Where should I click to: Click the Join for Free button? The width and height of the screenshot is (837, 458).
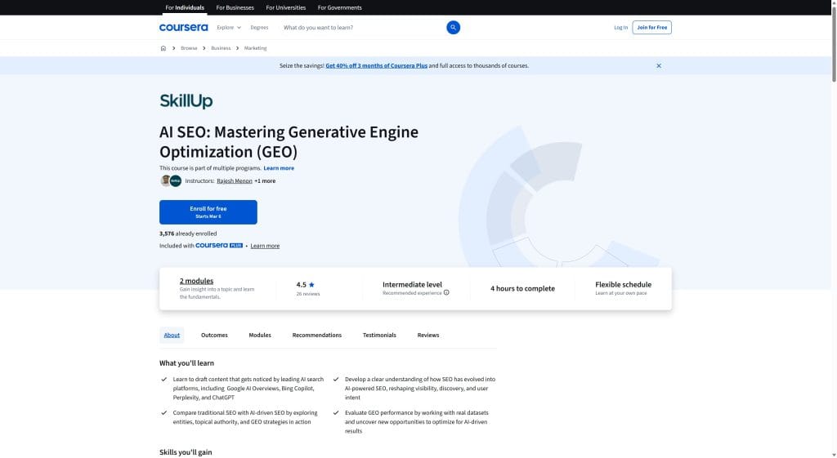tap(651, 27)
